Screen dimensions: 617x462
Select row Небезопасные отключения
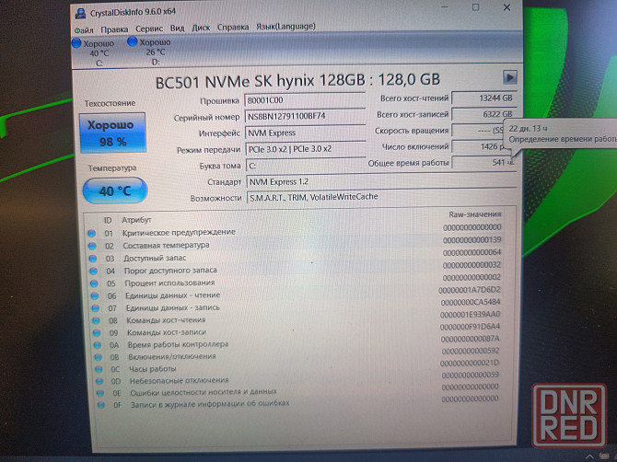(299, 378)
